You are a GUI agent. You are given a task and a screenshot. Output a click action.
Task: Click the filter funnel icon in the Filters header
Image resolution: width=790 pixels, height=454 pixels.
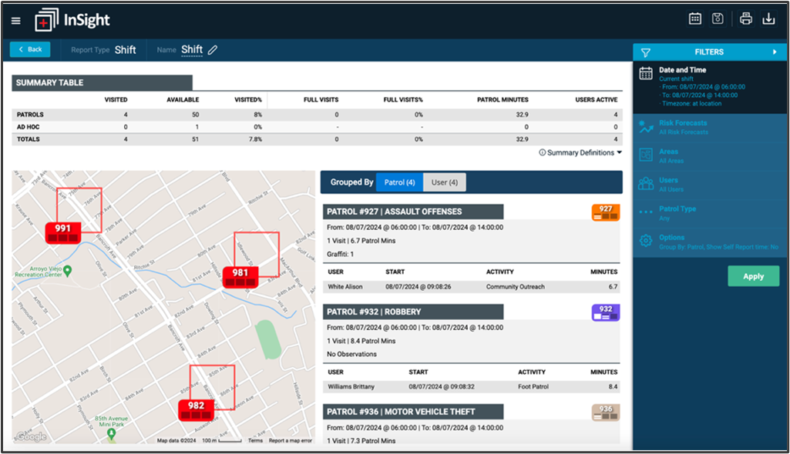[645, 52]
